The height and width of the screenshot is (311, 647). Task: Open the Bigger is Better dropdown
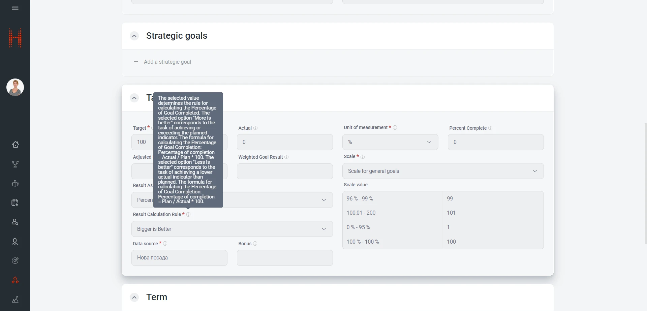tap(232, 229)
